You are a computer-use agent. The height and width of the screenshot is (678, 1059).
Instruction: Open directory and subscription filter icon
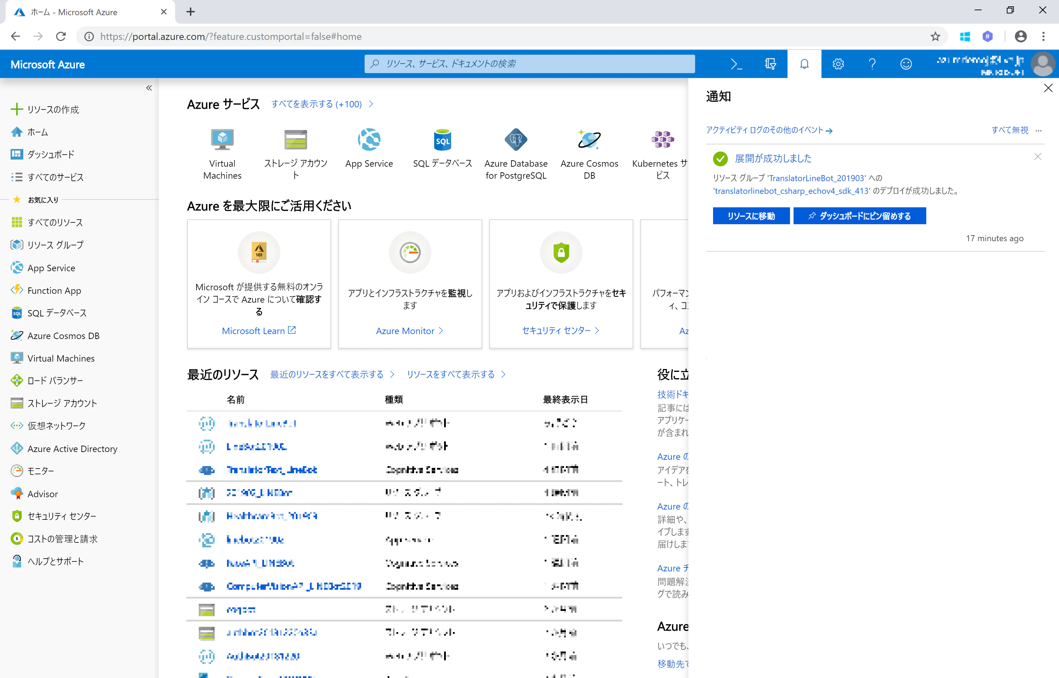click(770, 64)
